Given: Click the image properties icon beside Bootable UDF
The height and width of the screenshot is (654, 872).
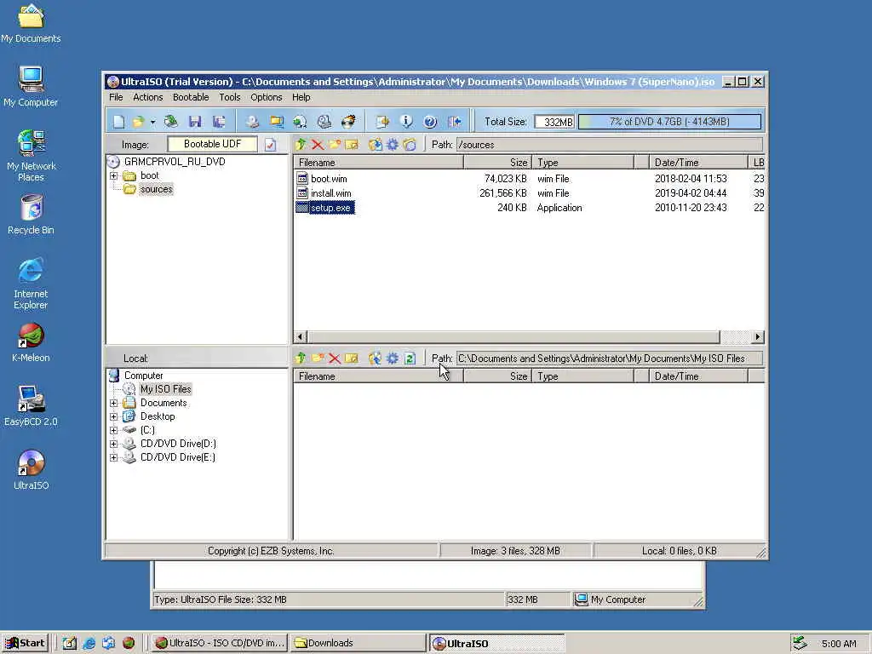Looking at the screenshot, I should (270, 145).
